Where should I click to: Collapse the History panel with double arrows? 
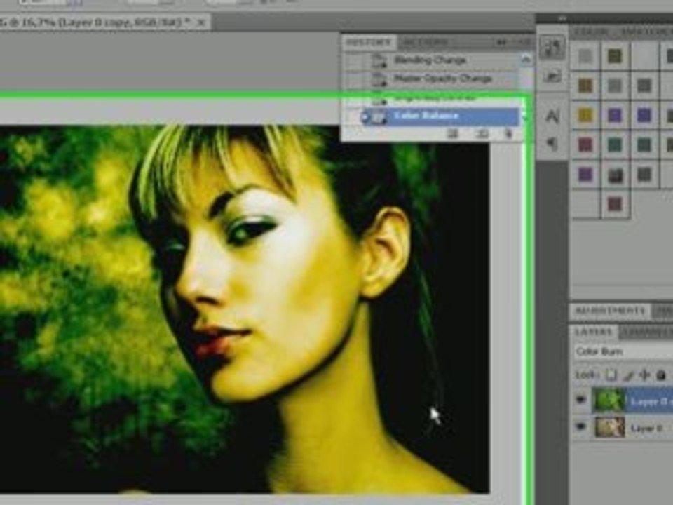501,42
